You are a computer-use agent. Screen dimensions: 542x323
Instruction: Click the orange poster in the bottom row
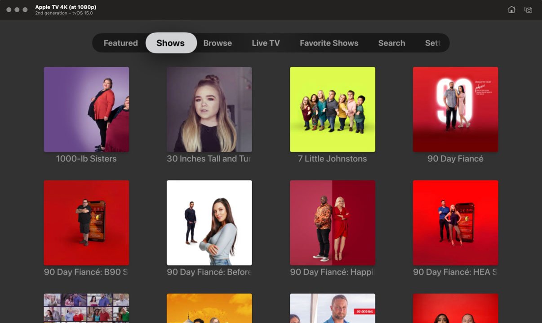209,308
